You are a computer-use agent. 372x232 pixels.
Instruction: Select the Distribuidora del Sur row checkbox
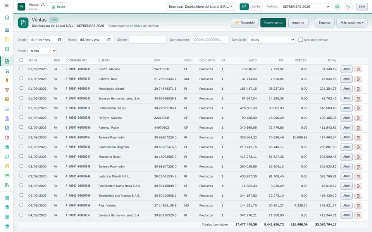pos(21,107)
